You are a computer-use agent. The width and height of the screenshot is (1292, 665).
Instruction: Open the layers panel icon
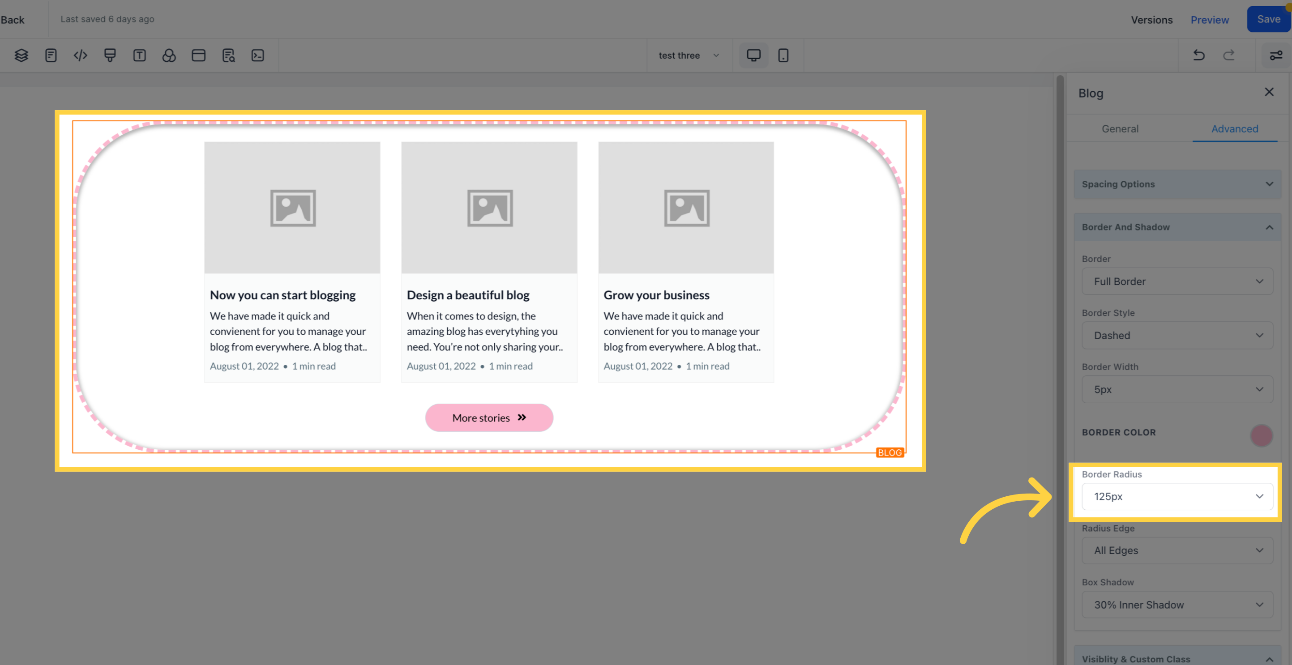tap(21, 55)
